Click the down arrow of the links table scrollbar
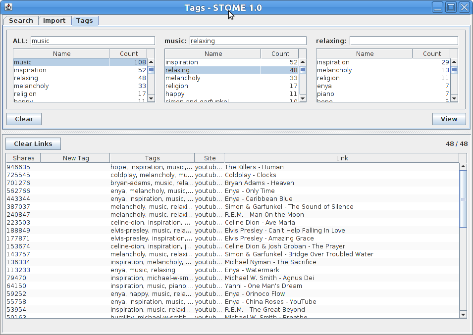The width and height of the screenshot is (473, 335). (x=463, y=314)
